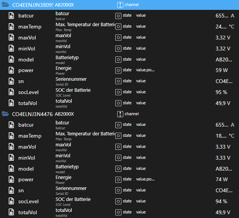239x218 pixels.
Task: Click state type icon in 3,33 V minVol row
Action: [118, 158]
